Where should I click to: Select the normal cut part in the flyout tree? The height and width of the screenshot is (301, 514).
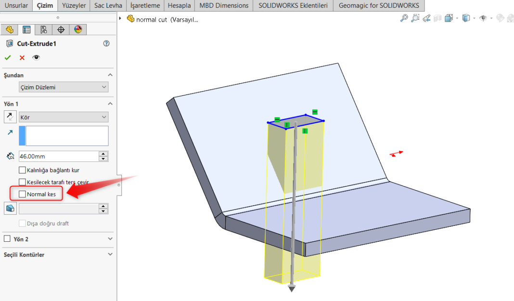[163, 19]
